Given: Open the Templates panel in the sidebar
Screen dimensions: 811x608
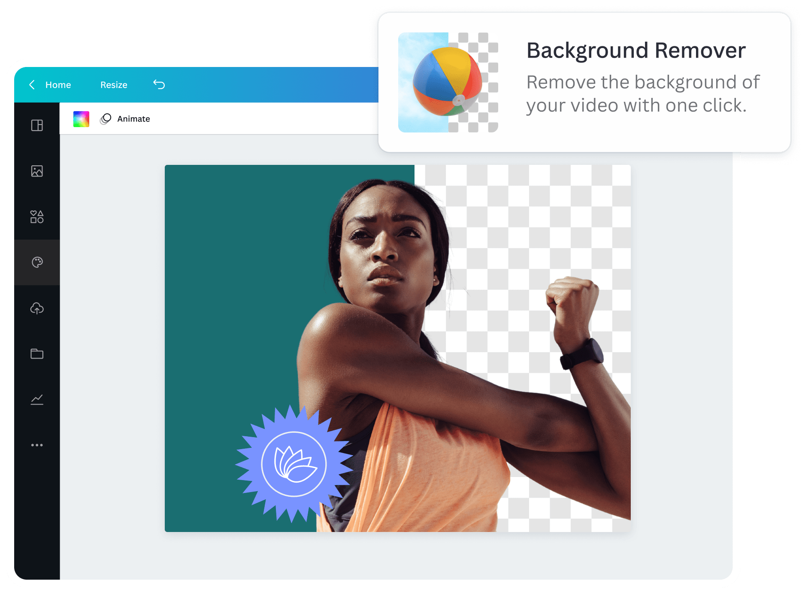Looking at the screenshot, I should point(37,125).
